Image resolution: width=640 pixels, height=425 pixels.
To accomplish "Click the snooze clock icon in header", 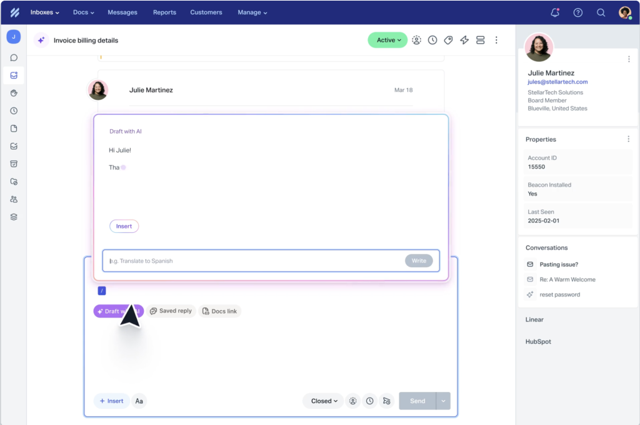I will coord(432,40).
